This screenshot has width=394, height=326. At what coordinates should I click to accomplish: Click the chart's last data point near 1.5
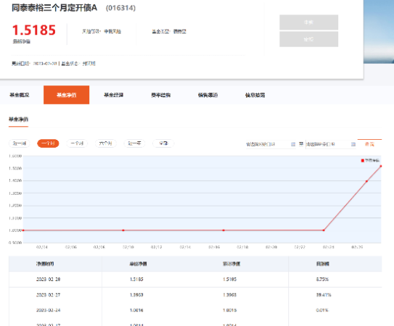381,166
